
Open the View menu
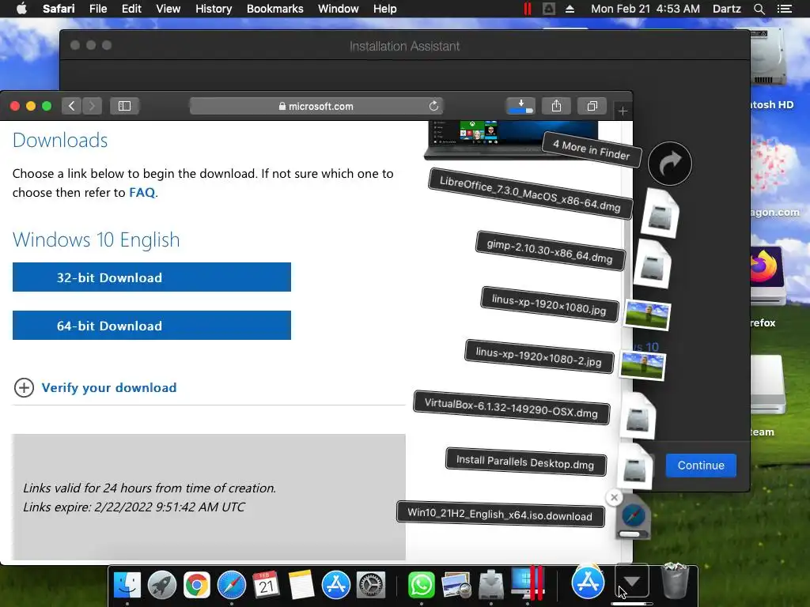click(x=168, y=9)
